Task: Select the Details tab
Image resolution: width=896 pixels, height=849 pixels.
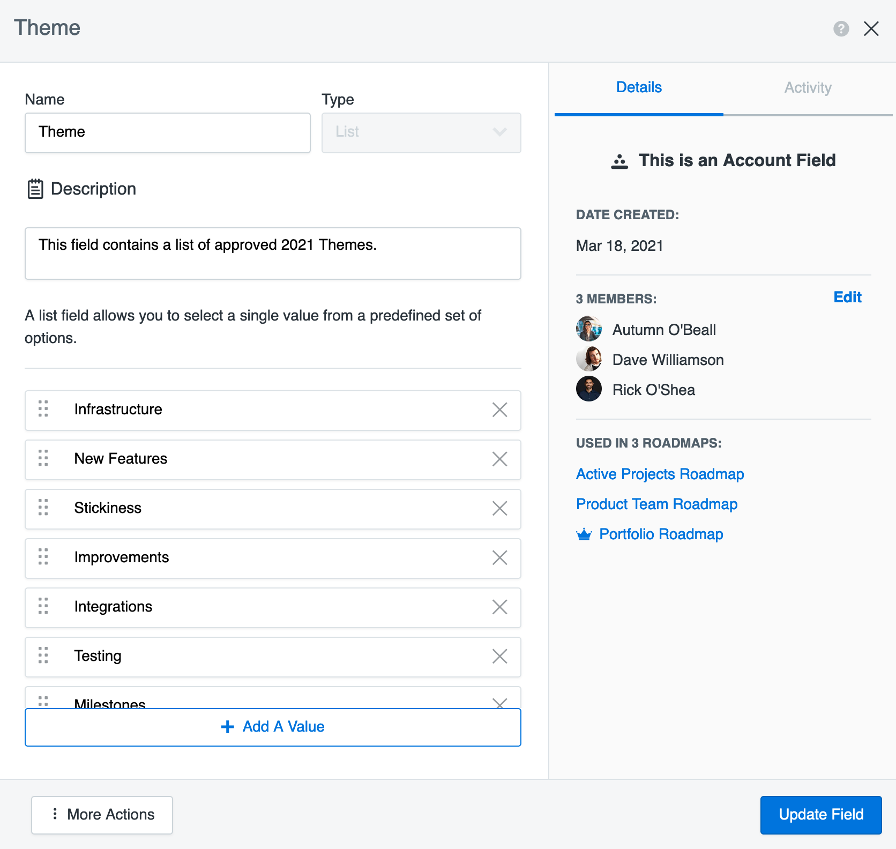Action: click(x=639, y=88)
